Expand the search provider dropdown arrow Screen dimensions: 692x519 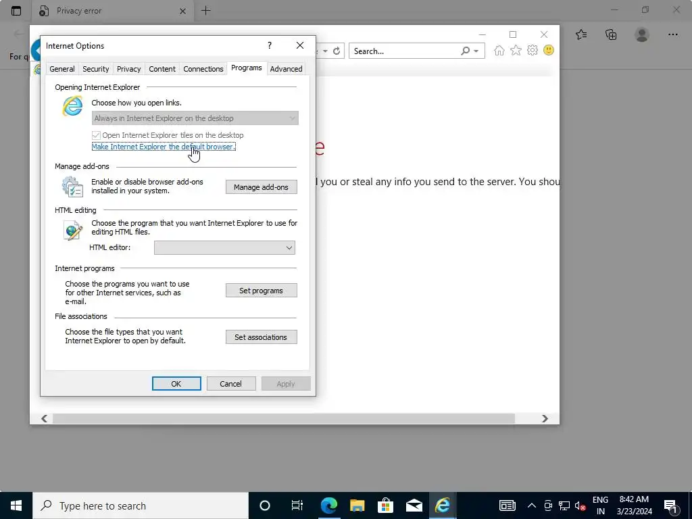[x=476, y=51]
